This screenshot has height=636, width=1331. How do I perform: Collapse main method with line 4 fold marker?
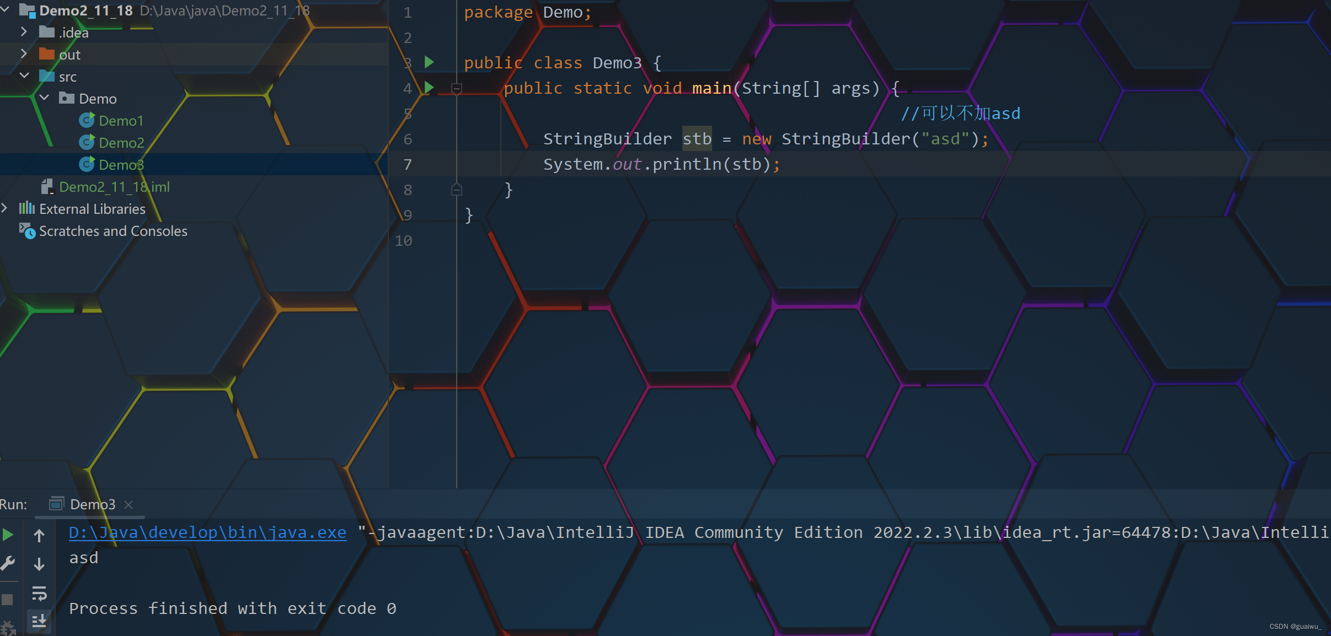pyautogui.click(x=457, y=88)
